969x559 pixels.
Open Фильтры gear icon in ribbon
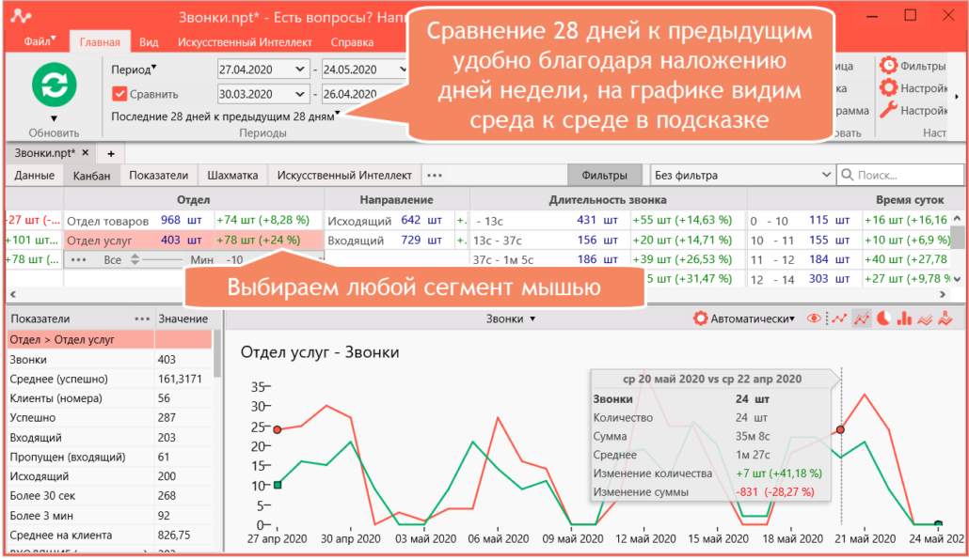pos(888,66)
